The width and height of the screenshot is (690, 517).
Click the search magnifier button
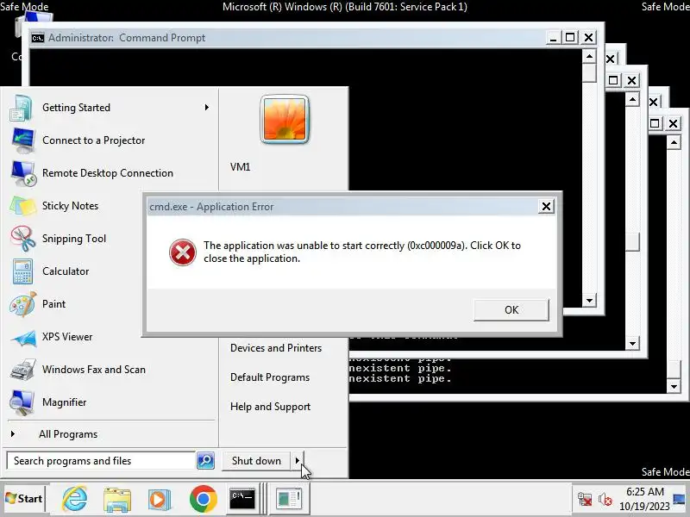tap(205, 461)
